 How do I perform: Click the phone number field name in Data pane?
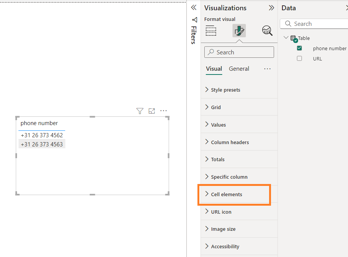330,49
